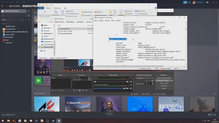Adjust bottom channel blue volume slider in OBS
The image size is (219, 123).
coord(110,88)
